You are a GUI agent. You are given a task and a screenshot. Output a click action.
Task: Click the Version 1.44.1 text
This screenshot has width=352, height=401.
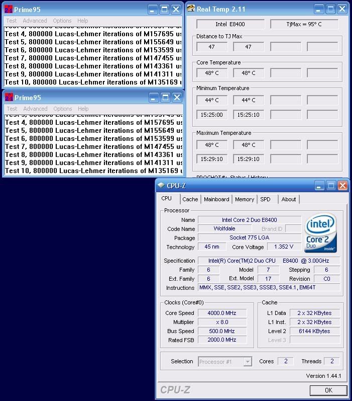click(323, 376)
